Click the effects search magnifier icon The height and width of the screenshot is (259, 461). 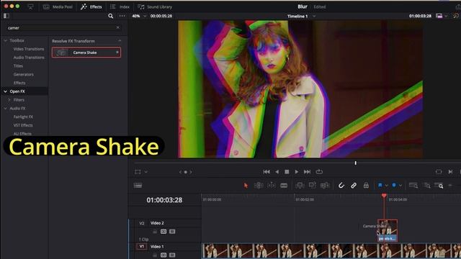110,16
